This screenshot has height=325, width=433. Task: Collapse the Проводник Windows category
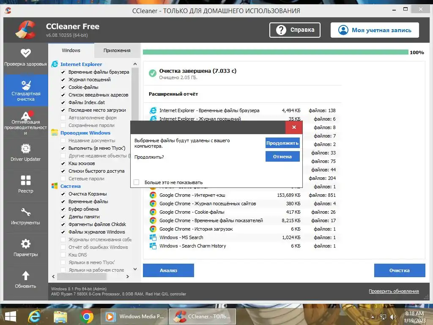(x=85, y=132)
